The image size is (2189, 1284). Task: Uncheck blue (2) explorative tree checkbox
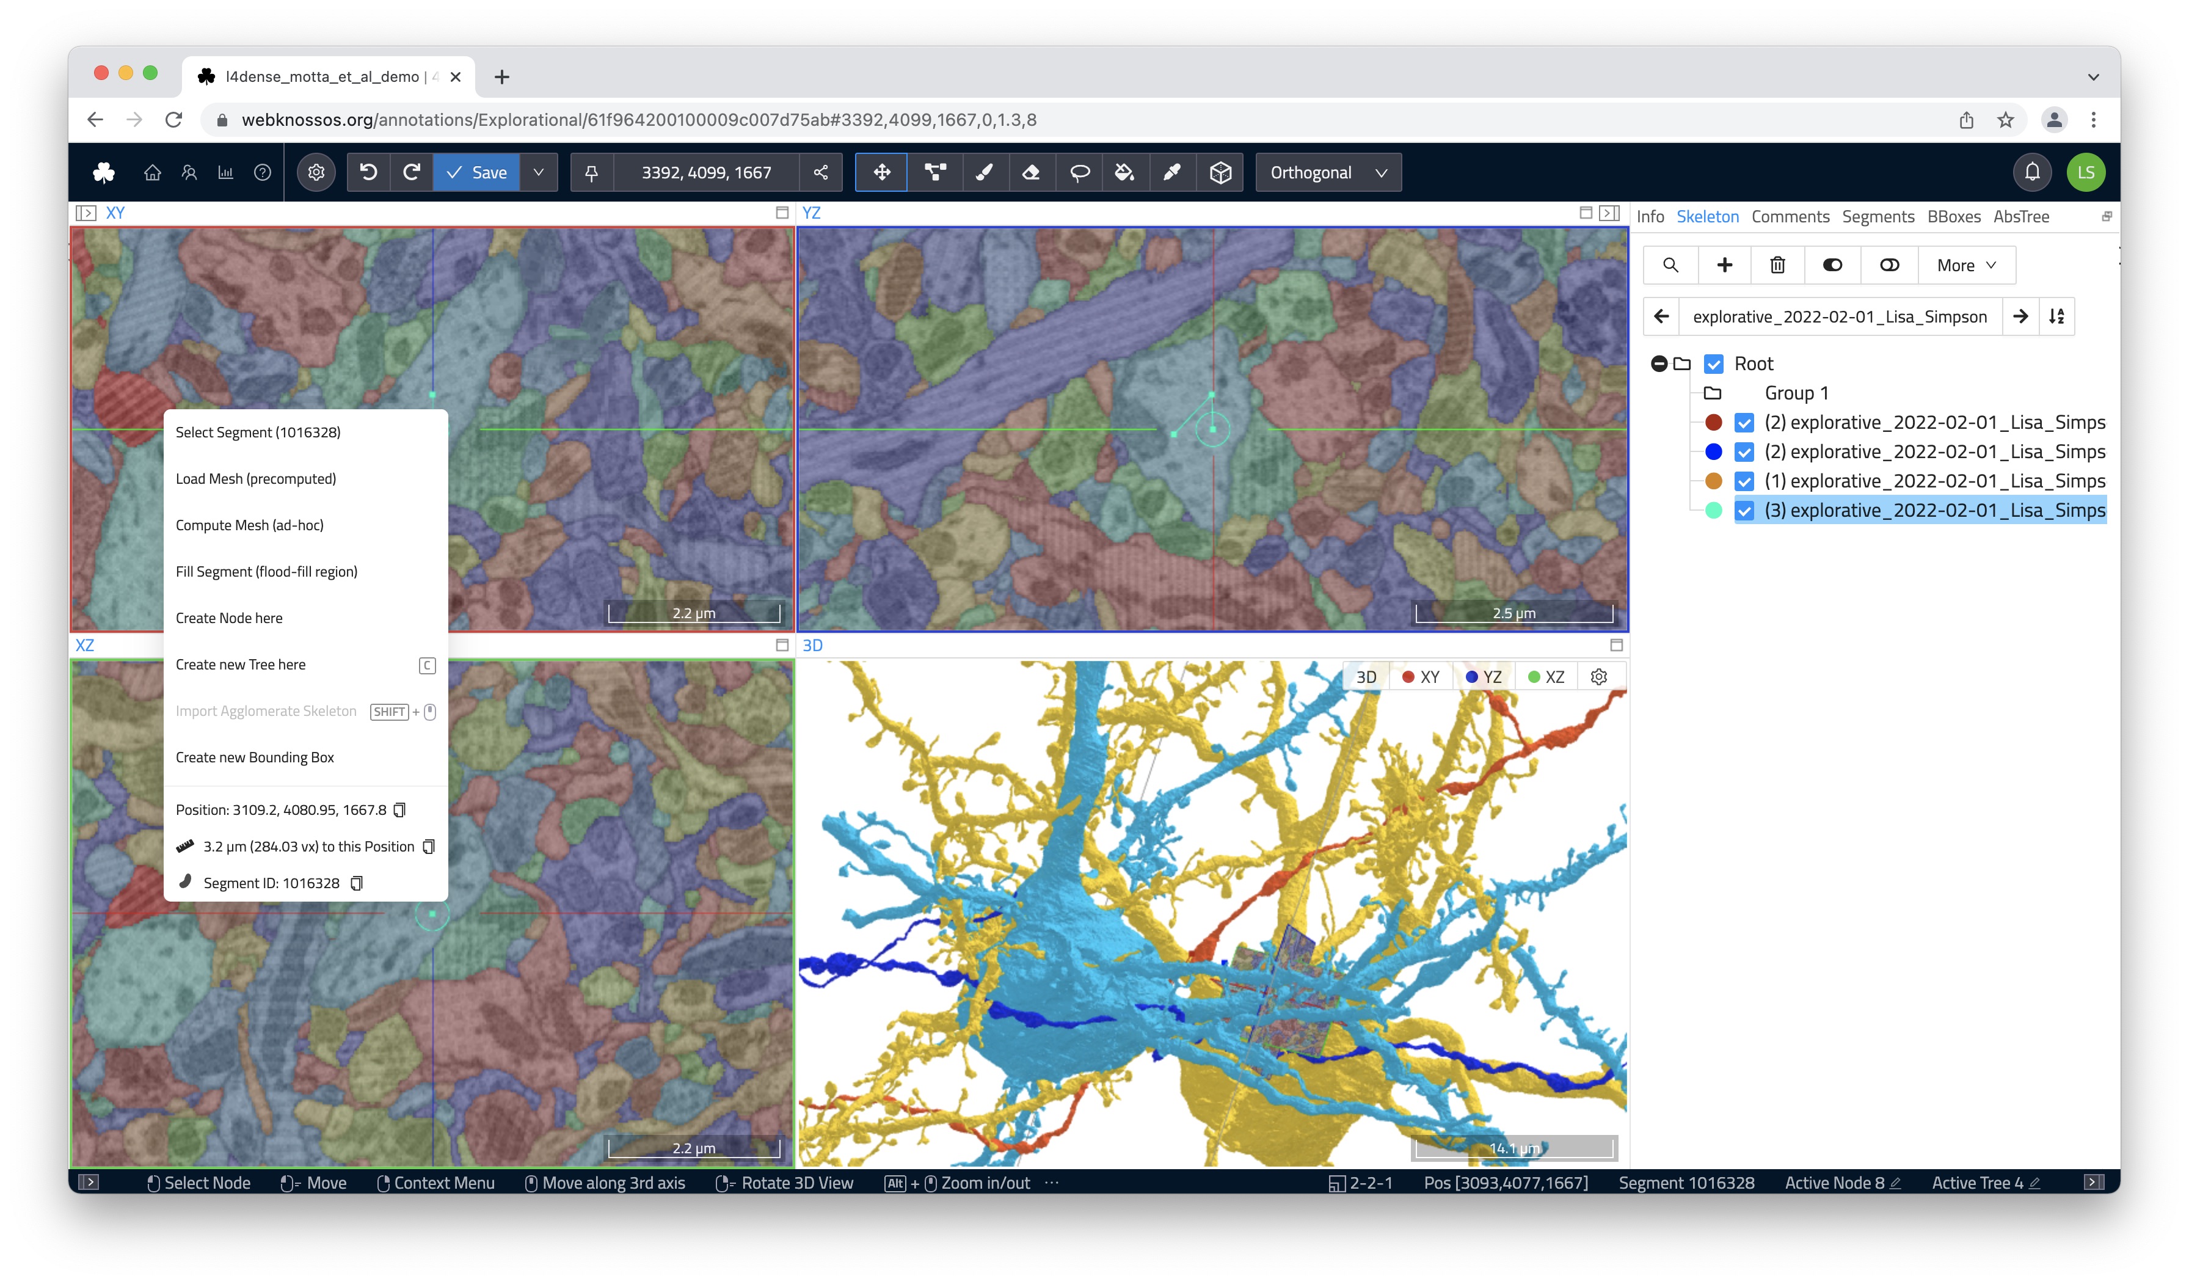[1744, 452]
